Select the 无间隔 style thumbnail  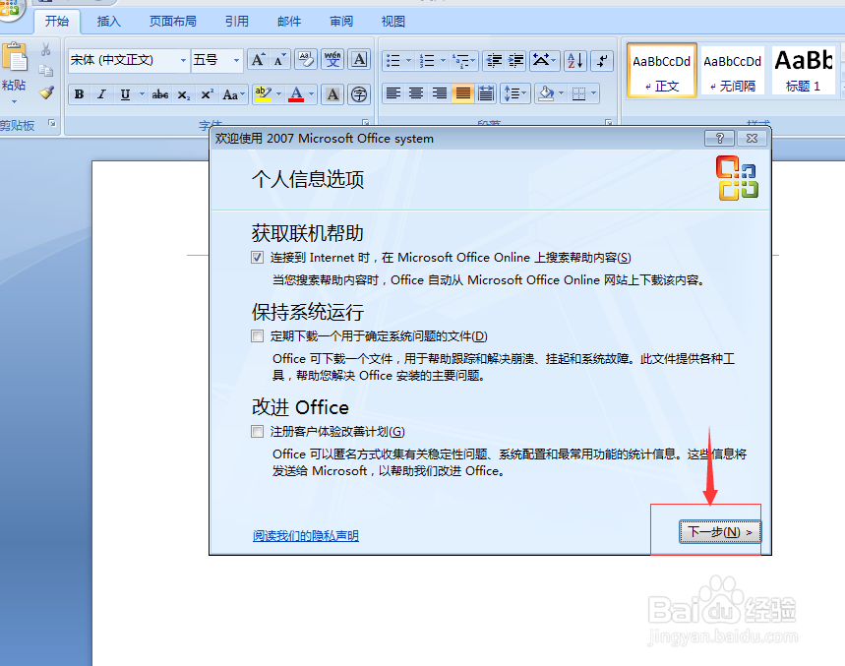(733, 71)
